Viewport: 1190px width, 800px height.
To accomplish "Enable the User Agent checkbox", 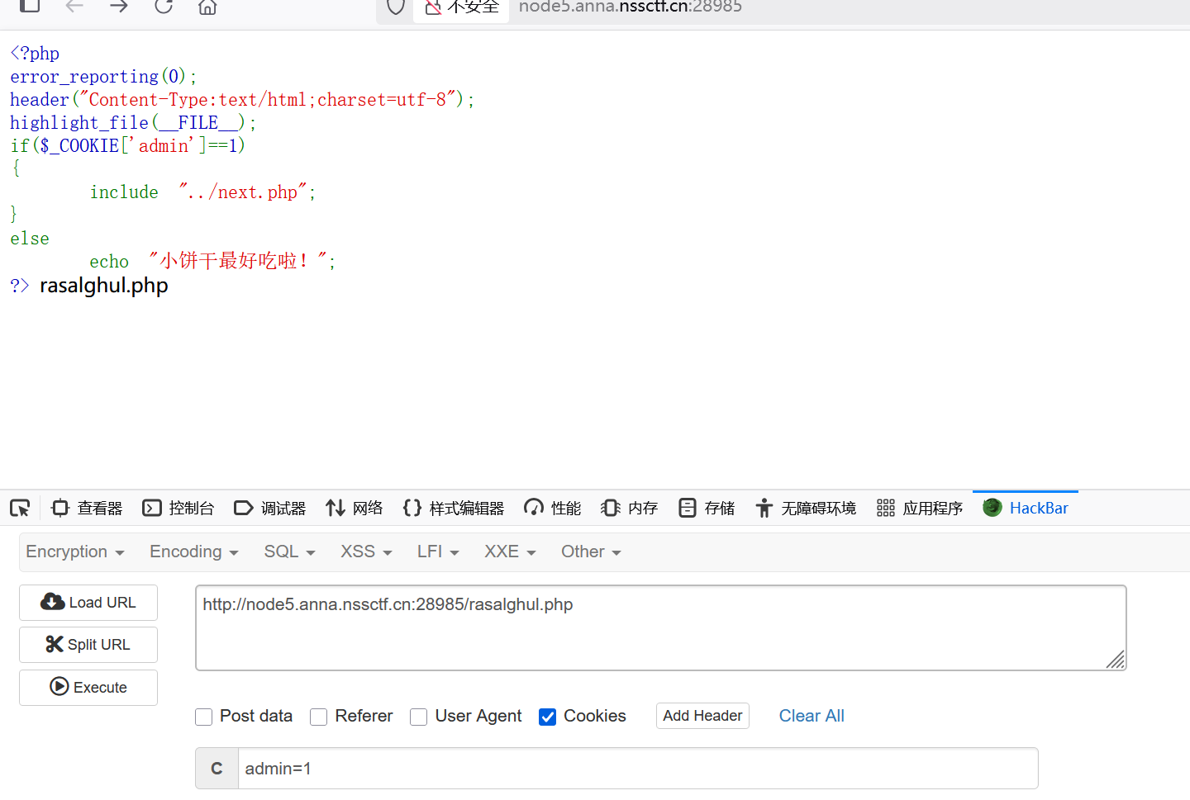I will [x=419, y=717].
